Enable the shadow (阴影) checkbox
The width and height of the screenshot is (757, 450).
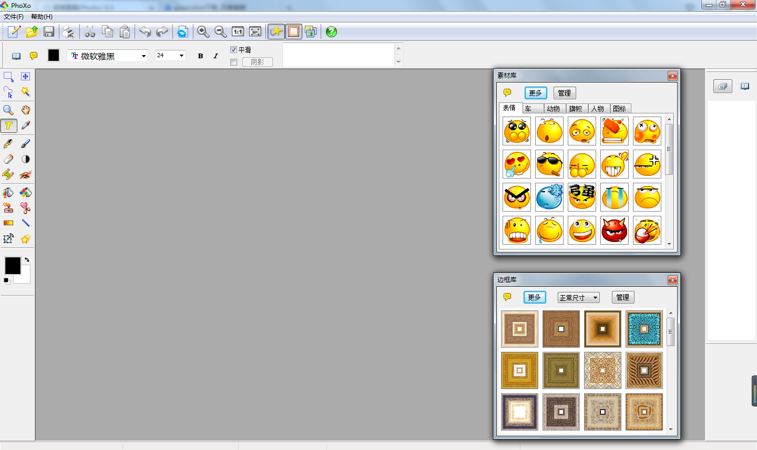point(234,62)
